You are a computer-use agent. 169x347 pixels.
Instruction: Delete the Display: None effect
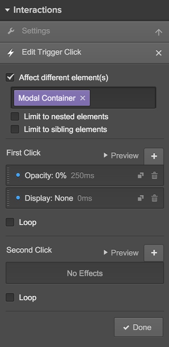tap(155, 198)
